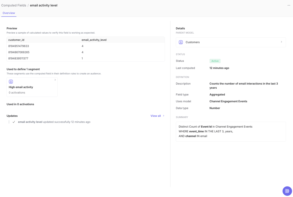Select the email_activity_level column header
This screenshot has width=293, height=197.
tap(94, 40)
